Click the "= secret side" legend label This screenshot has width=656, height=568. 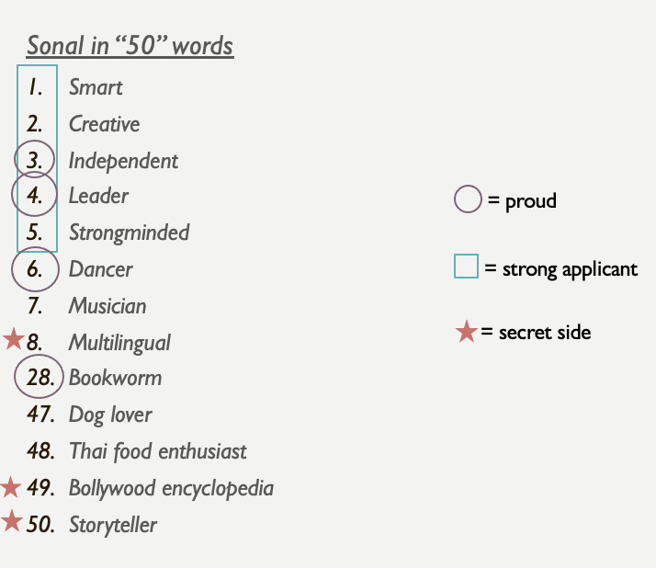point(537,332)
